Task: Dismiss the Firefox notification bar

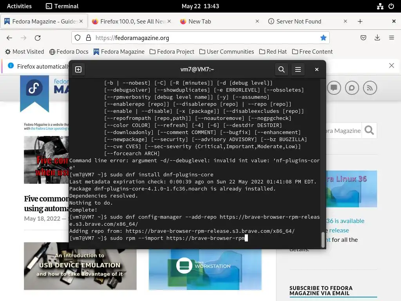Action: pyautogui.click(x=391, y=65)
